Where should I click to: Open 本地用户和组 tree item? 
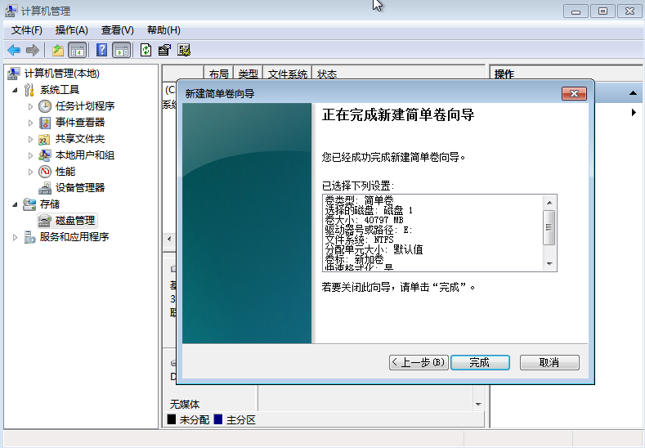pyautogui.click(x=85, y=155)
